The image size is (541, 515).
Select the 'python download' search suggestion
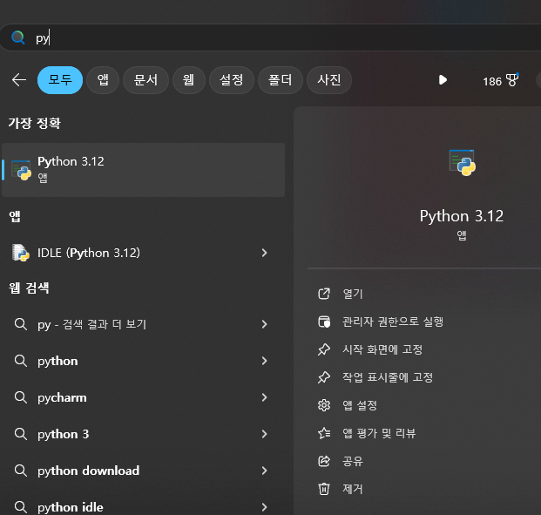tap(143, 471)
